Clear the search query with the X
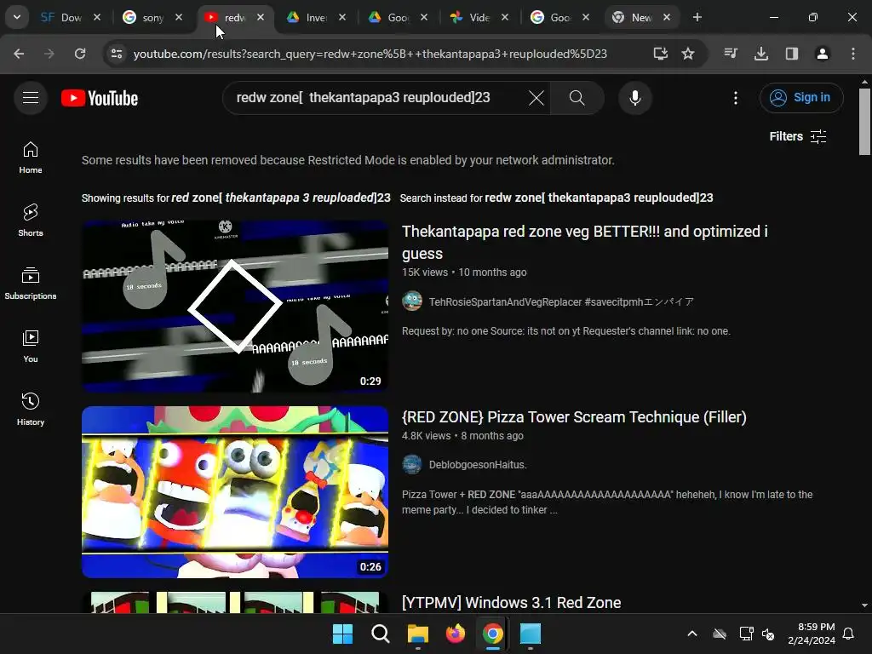Image resolution: width=872 pixels, height=654 pixels. 536,99
